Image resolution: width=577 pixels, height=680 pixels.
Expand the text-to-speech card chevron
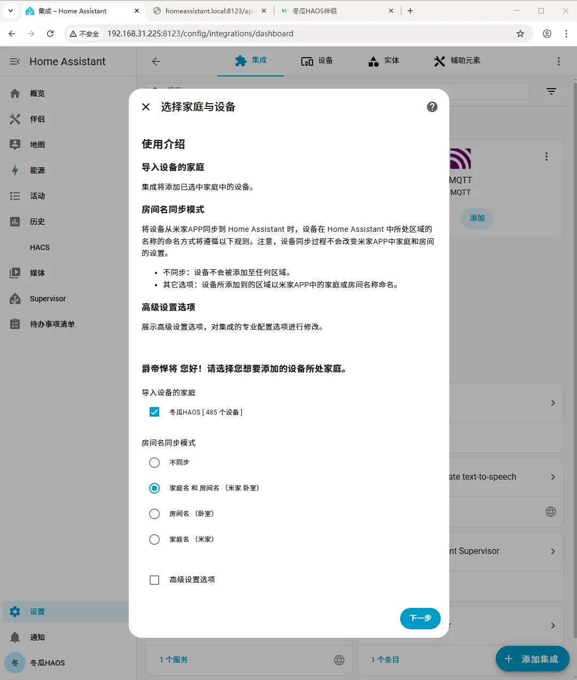coord(553,477)
